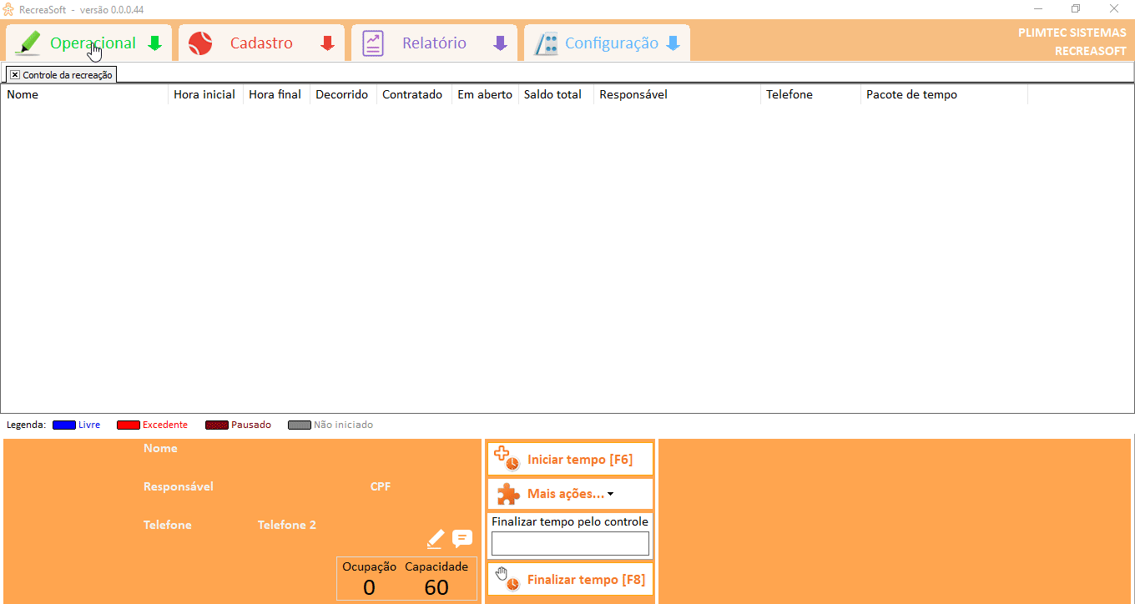Expand the blue Configuração down arrow
The image size is (1135, 604).
pos(673,43)
